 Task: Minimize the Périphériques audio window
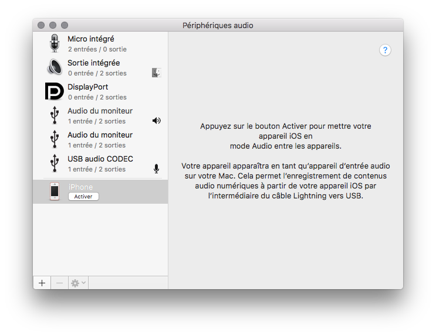pyautogui.click(x=53, y=25)
